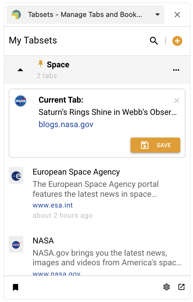193x302 pixels.
Task: Click the pin icon beside Space
Action: pyautogui.click(x=40, y=64)
